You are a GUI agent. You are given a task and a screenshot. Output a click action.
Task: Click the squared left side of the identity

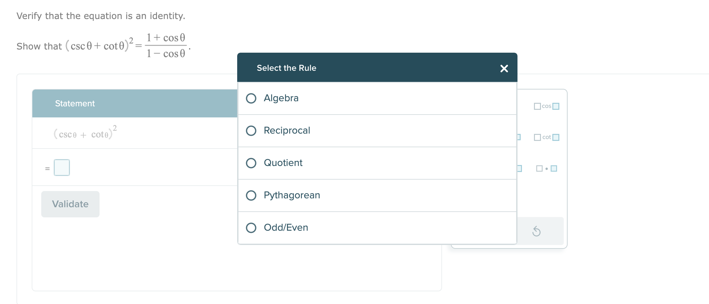[99, 45]
